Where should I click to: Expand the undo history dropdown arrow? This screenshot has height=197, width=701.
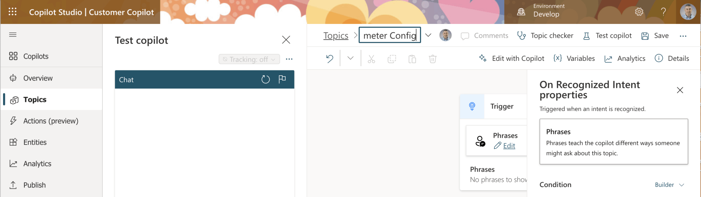pyautogui.click(x=350, y=58)
